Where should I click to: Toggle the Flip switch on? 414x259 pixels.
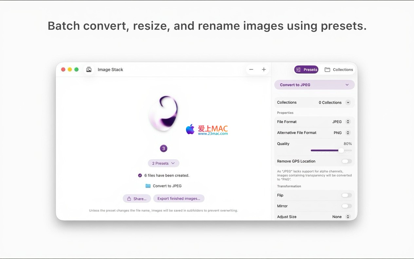(x=347, y=195)
